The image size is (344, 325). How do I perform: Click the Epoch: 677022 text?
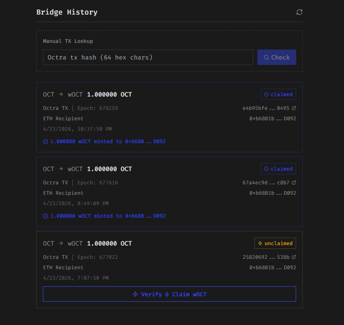coord(97,257)
